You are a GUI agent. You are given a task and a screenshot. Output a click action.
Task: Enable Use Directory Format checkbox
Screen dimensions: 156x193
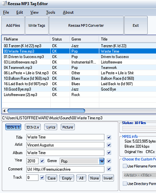click(x=125, y=184)
